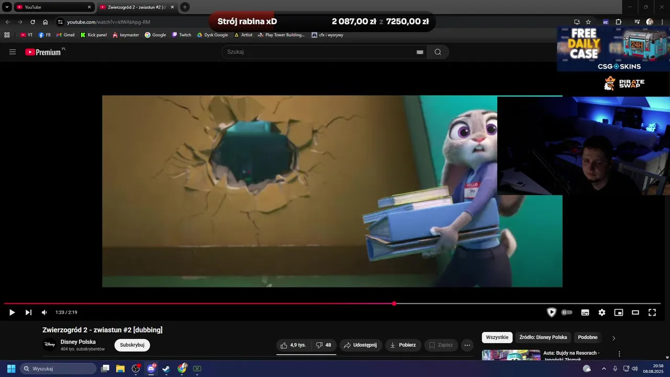The image size is (670, 377).
Task: Go to YouTube Premium home logo
Action: [43, 52]
